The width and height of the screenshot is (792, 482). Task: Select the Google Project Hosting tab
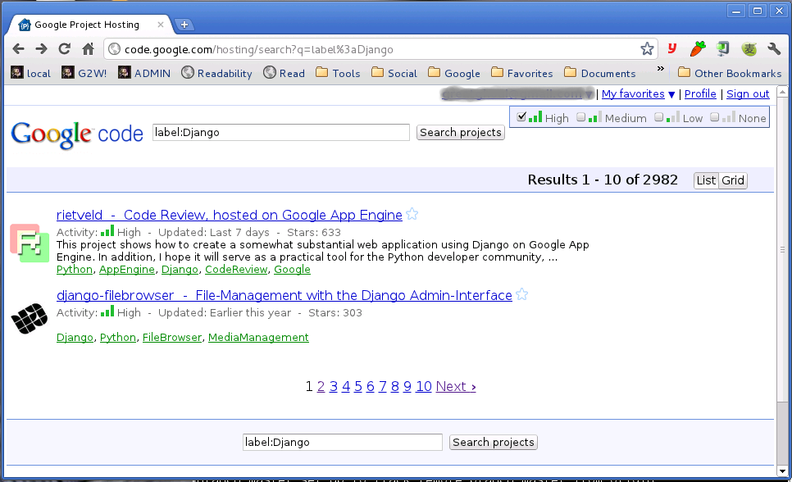click(x=86, y=25)
